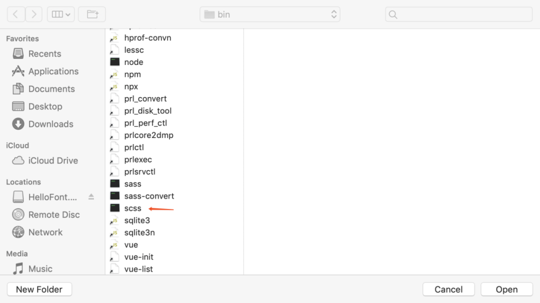The width and height of the screenshot is (540, 303).
Task: Open Desktop from Favorites
Action: coord(45,106)
